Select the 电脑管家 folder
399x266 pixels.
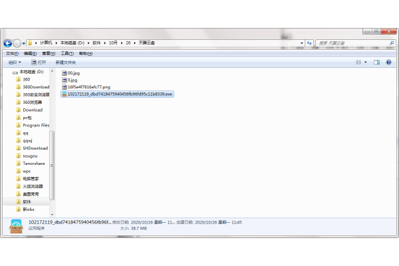27,179
